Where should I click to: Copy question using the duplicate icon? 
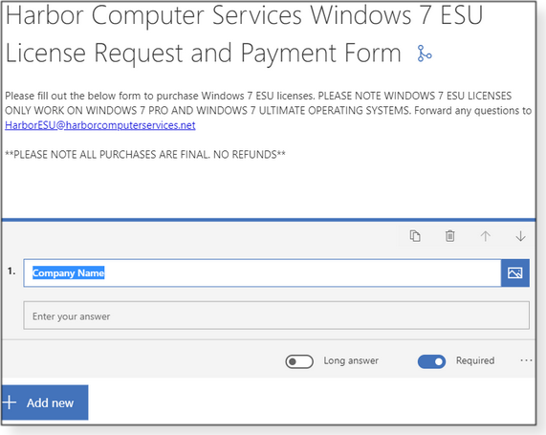pyautogui.click(x=415, y=236)
